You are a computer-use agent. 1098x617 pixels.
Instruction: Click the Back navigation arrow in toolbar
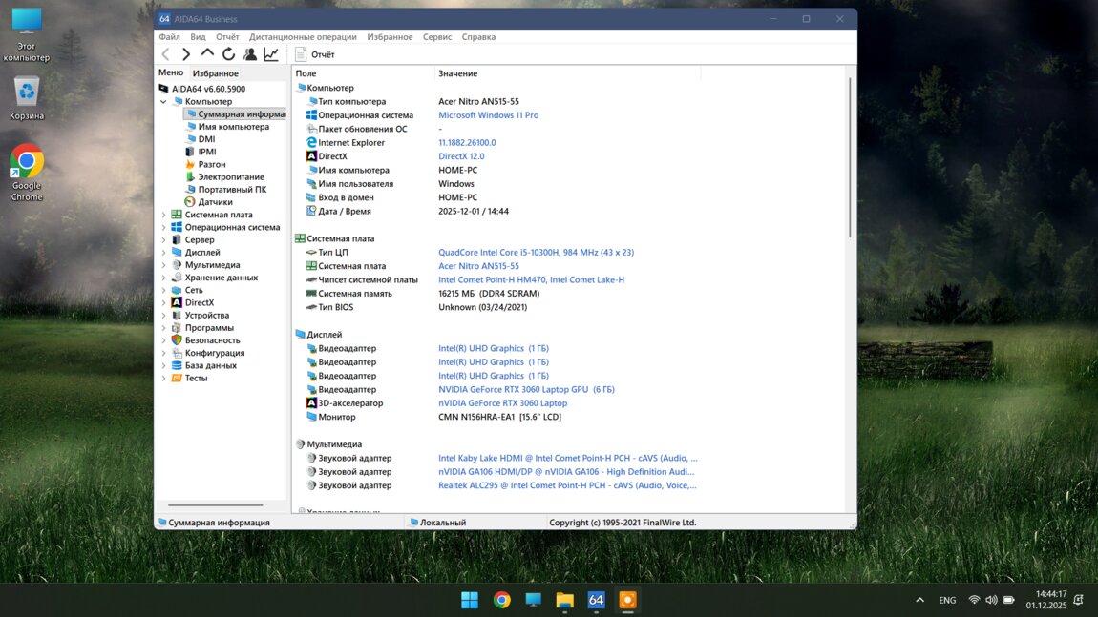[x=166, y=54]
